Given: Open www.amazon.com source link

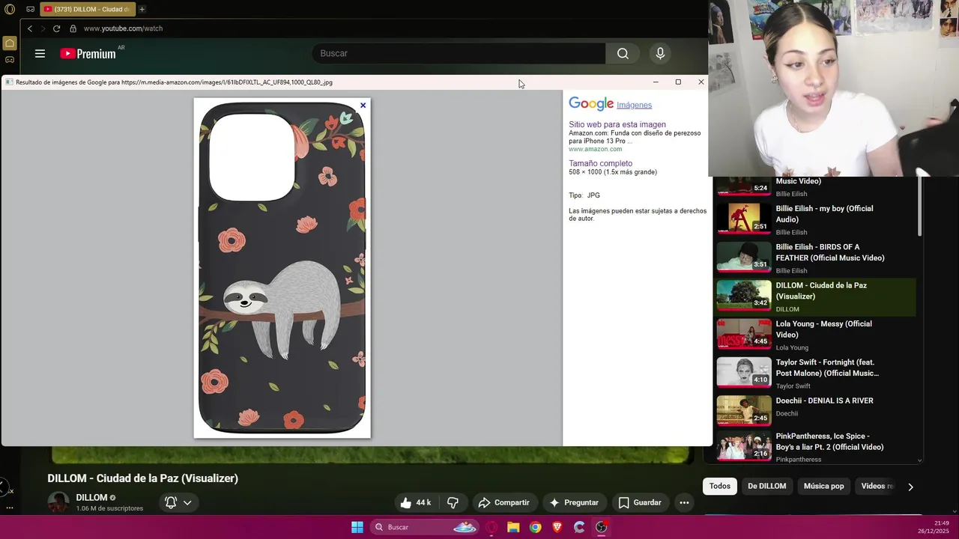Looking at the screenshot, I should point(595,149).
